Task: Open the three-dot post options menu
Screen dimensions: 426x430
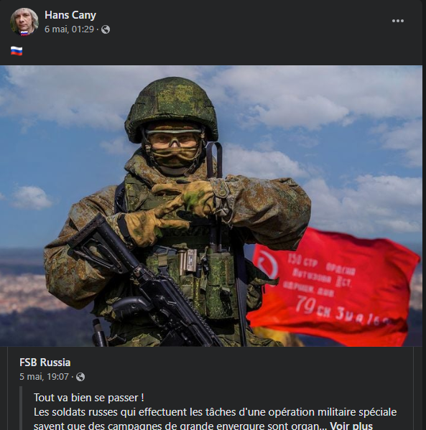Action: (398, 21)
